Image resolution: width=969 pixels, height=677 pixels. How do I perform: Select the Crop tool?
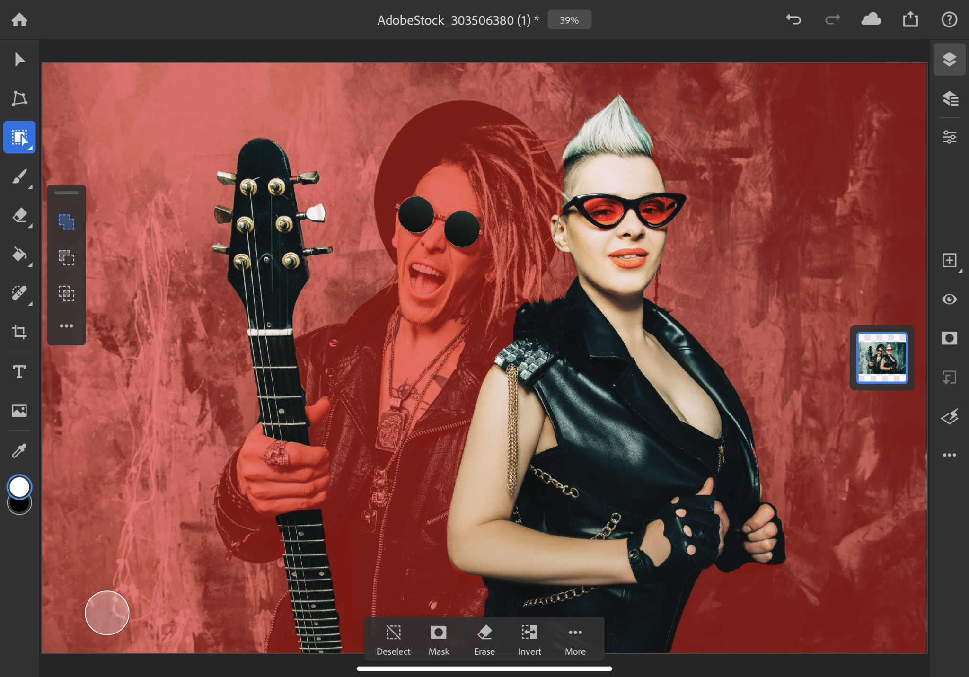click(x=19, y=332)
